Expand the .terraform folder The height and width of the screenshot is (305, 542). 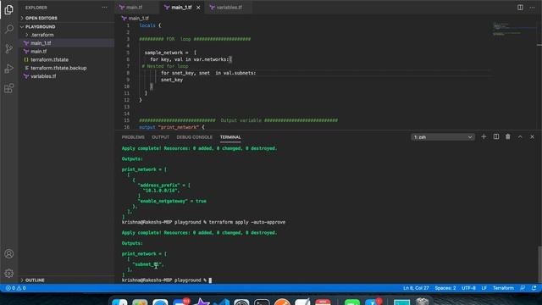click(x=66, y=35)
